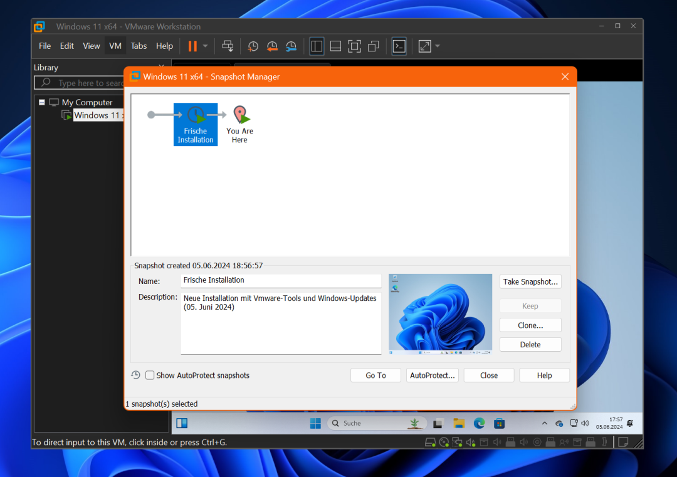The image size is (677, 477).
Task: Click the message log note icon in status bar
Action: [623, 442]
